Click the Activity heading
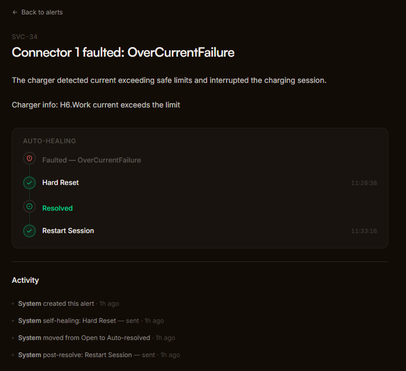The width and height of the screenshot is (406, 371). click(25, 280)
